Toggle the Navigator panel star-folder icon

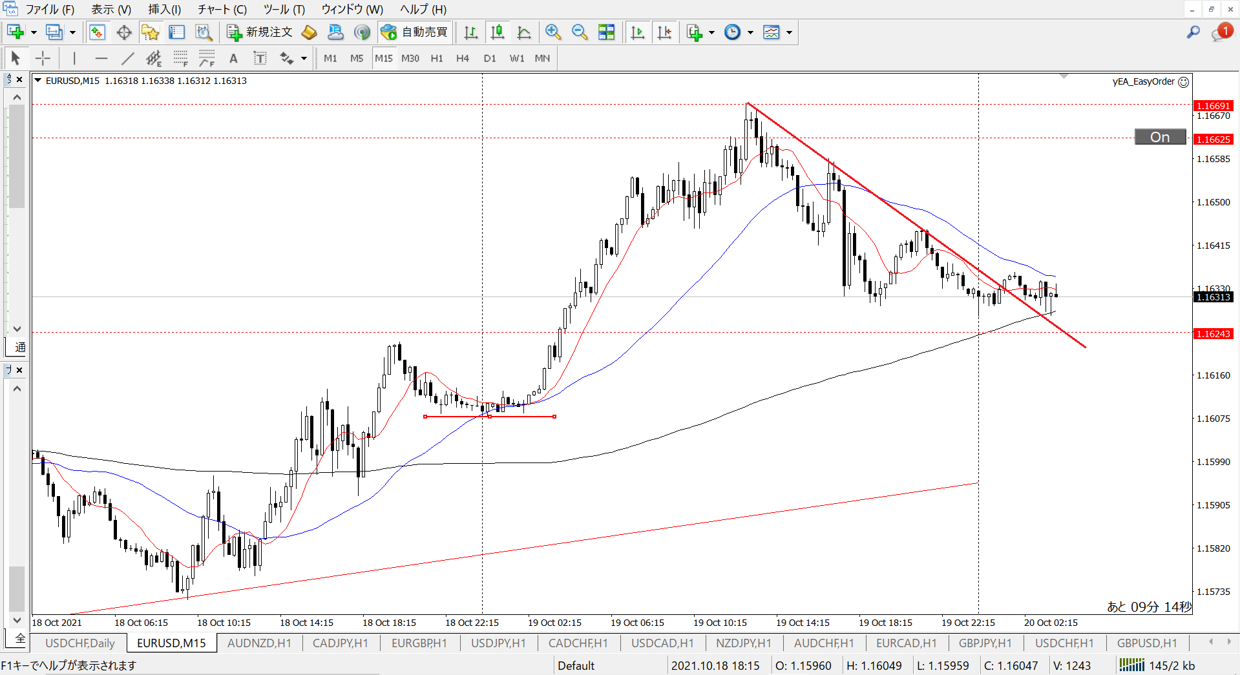click(151, 32)
